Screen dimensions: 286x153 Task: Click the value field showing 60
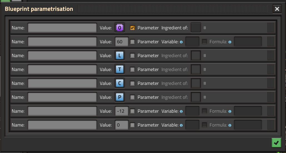[122, 42]
